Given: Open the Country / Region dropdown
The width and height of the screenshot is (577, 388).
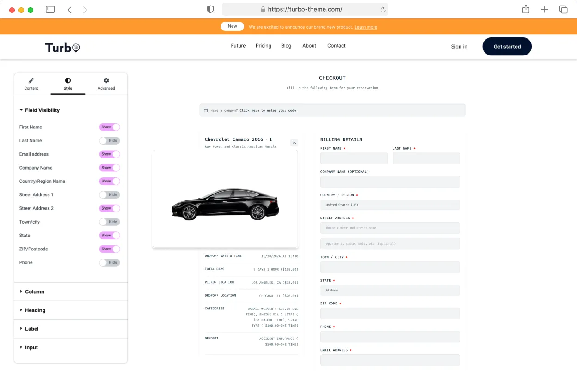Looking at the screenshot, I should coord(390,205).
